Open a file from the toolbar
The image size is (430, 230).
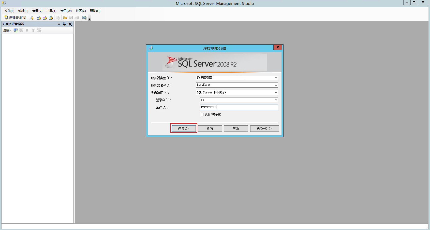point(65,17)
